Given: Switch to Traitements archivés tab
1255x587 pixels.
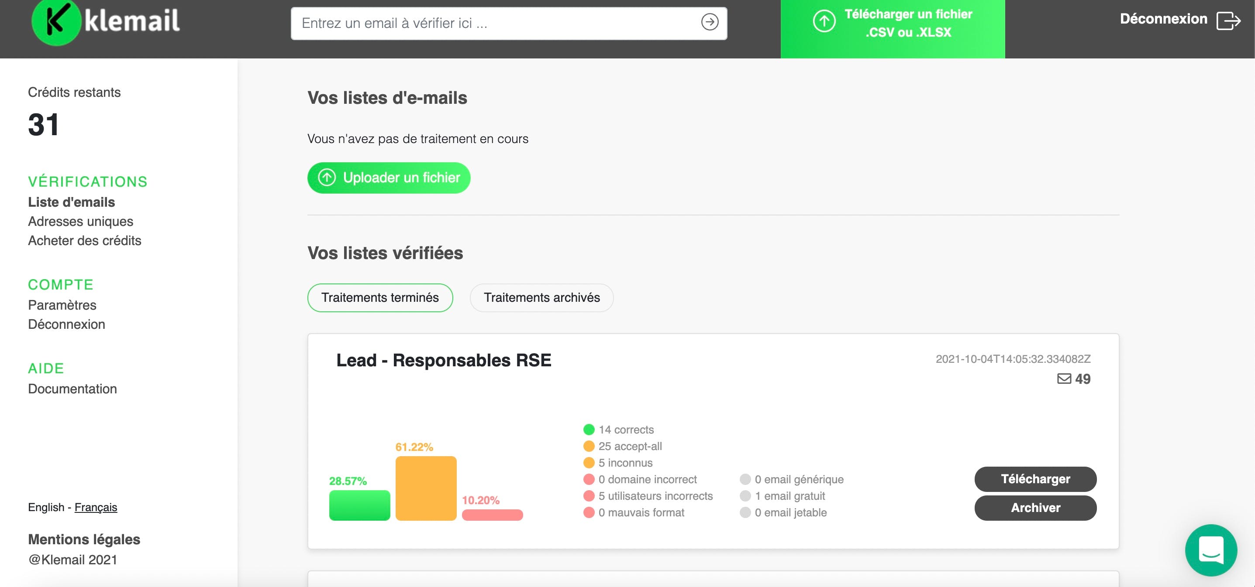Looking at the screenshot, I should click(x=542, y=297).
